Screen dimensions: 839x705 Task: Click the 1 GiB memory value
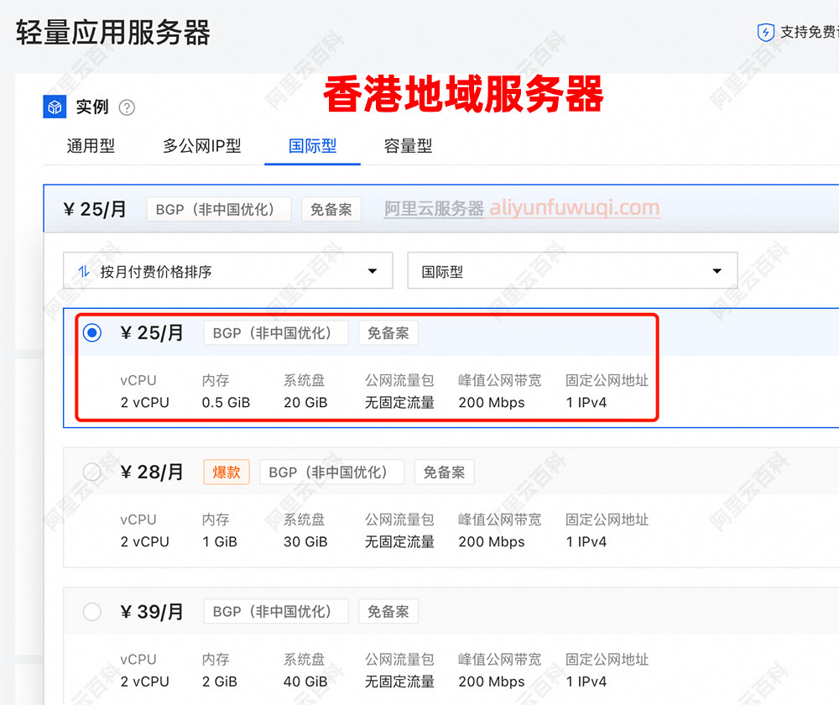(219, 541)
